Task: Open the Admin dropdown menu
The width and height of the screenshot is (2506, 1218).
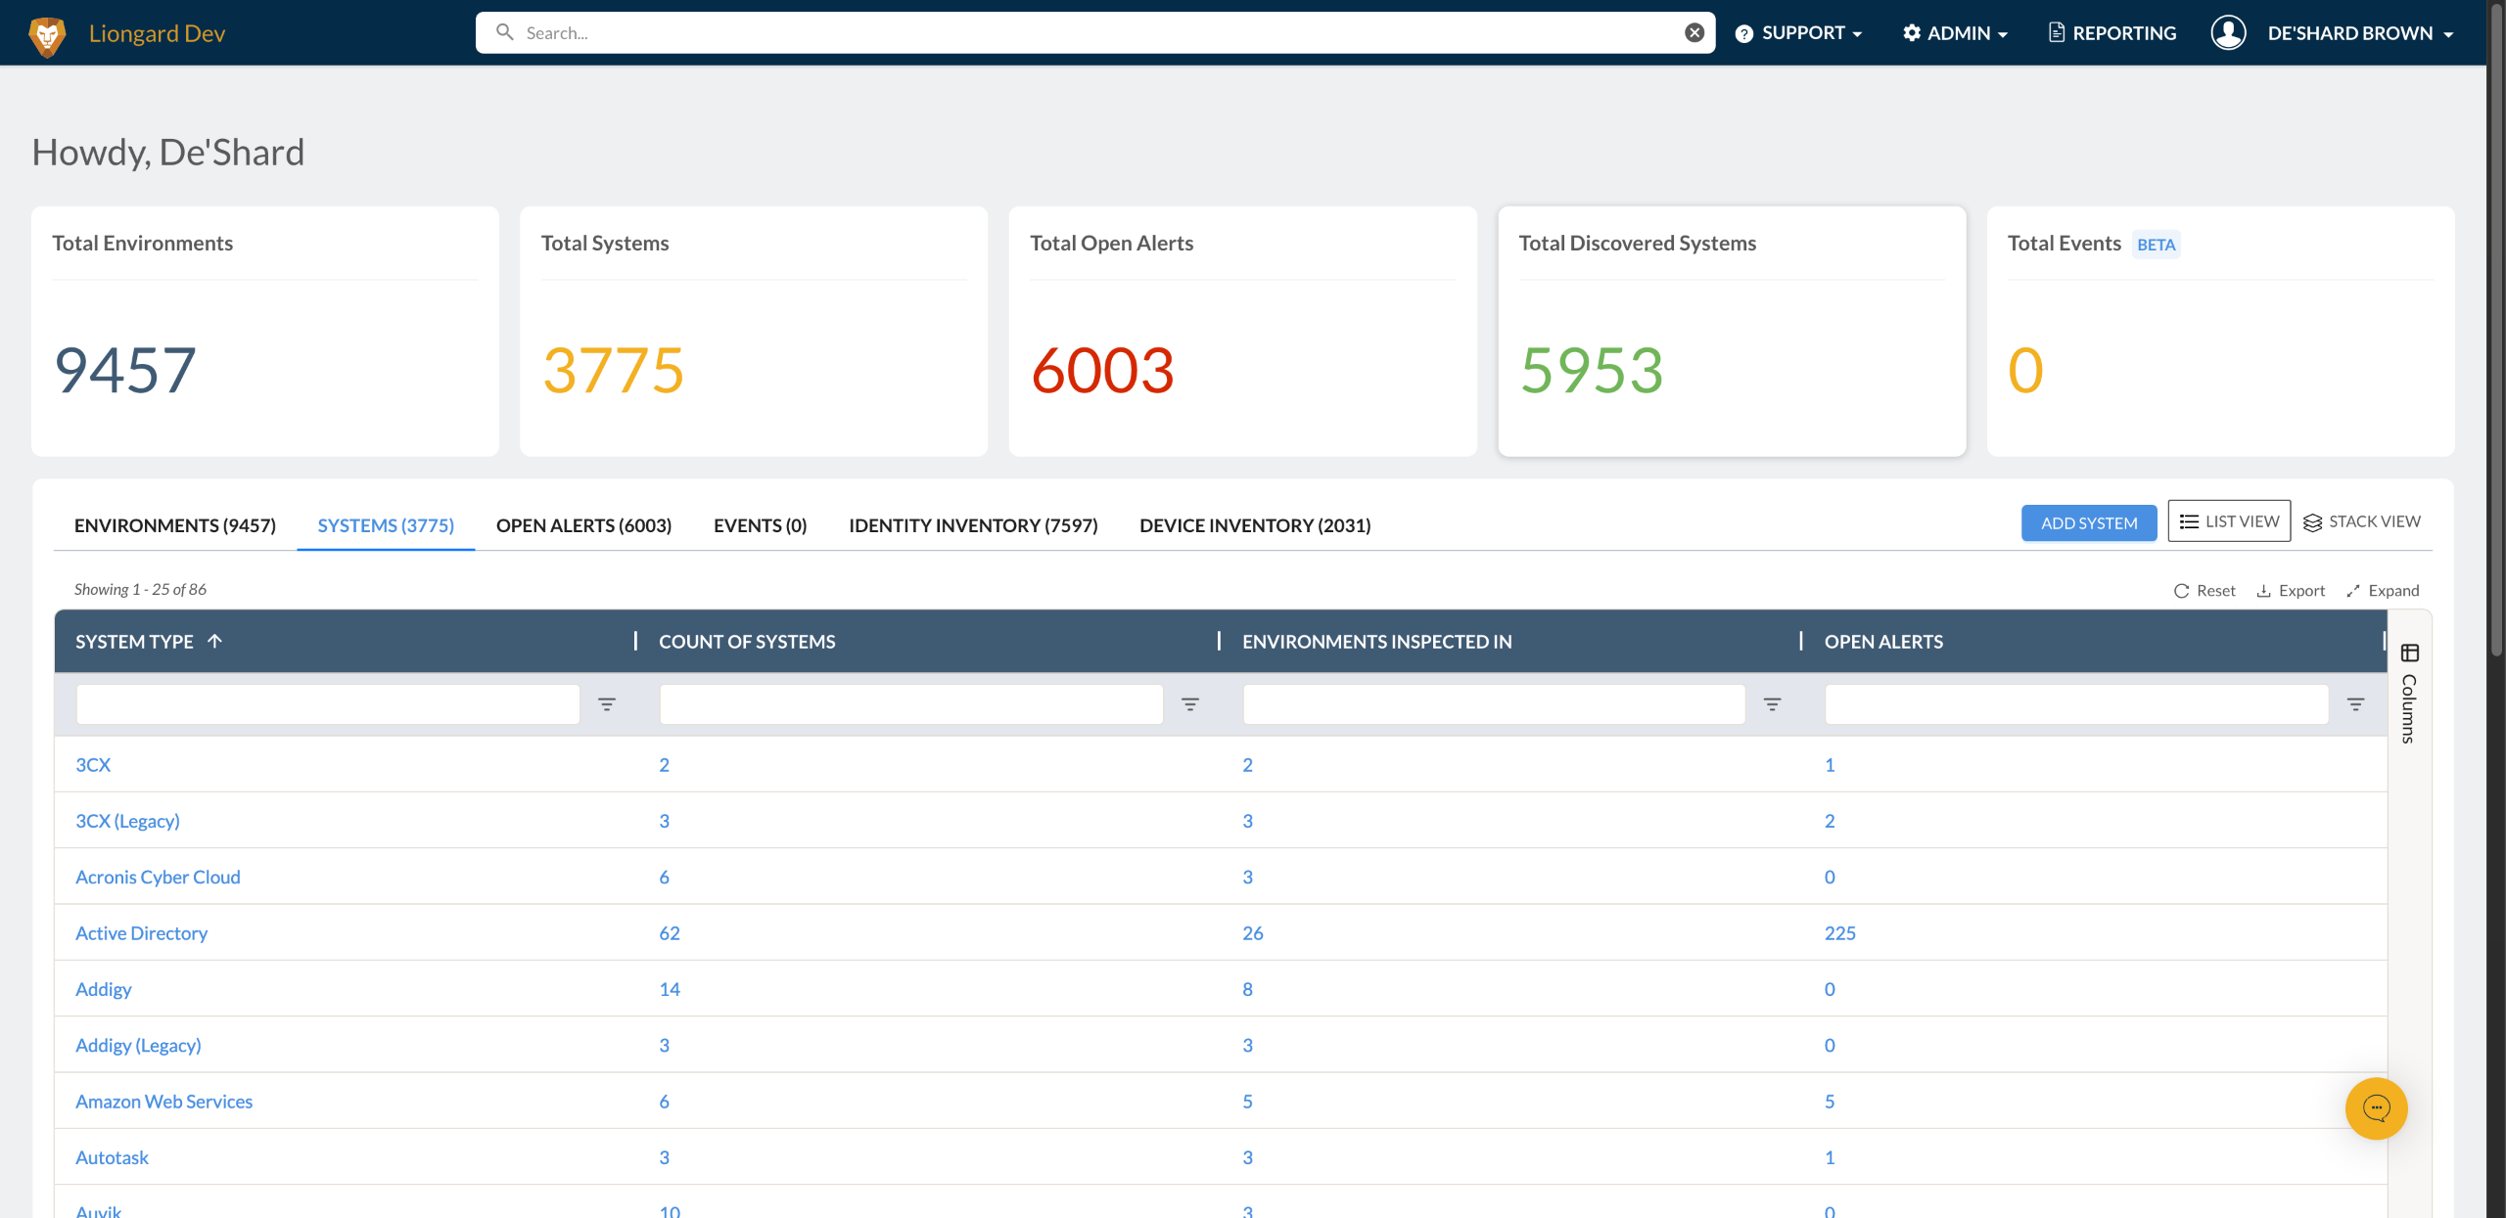Action: [1956, 33]
